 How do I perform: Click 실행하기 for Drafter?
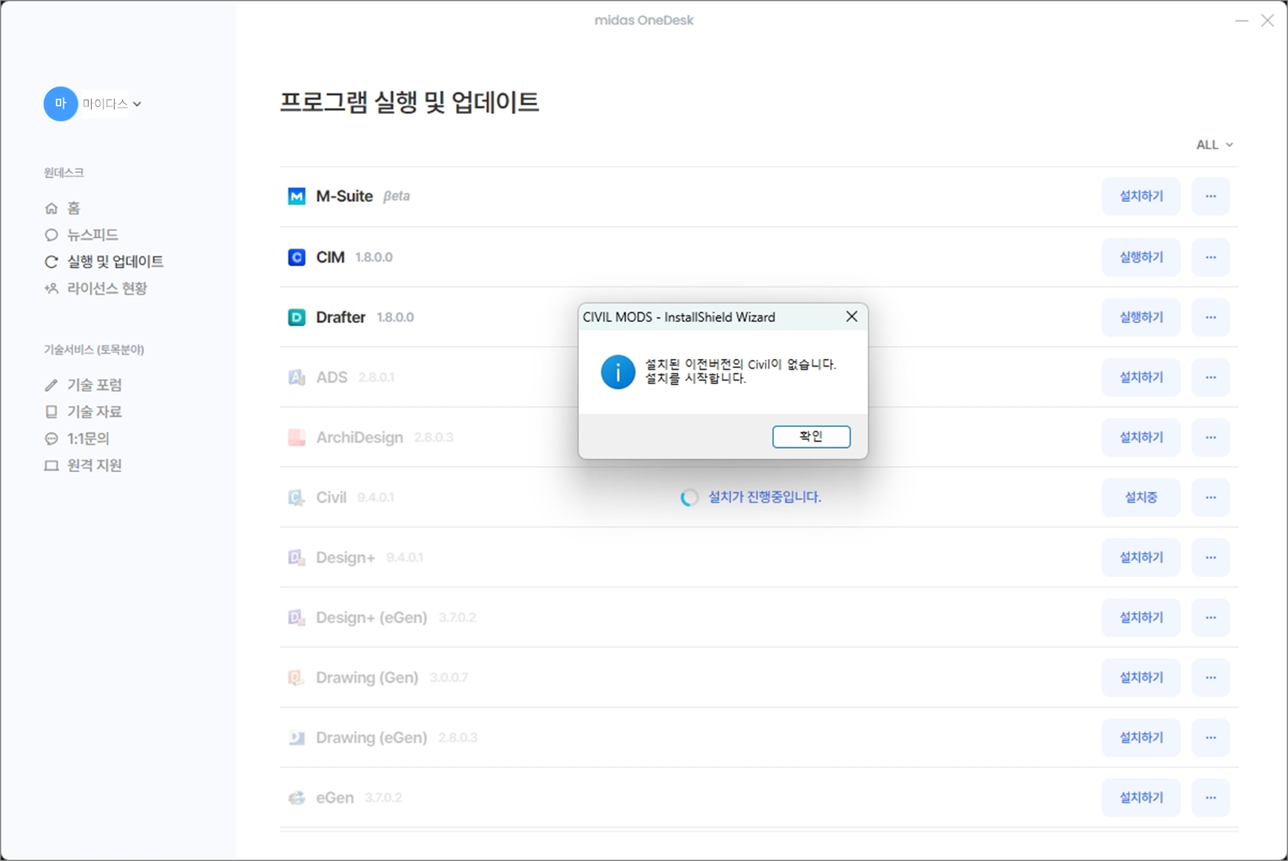(1141, 317)
